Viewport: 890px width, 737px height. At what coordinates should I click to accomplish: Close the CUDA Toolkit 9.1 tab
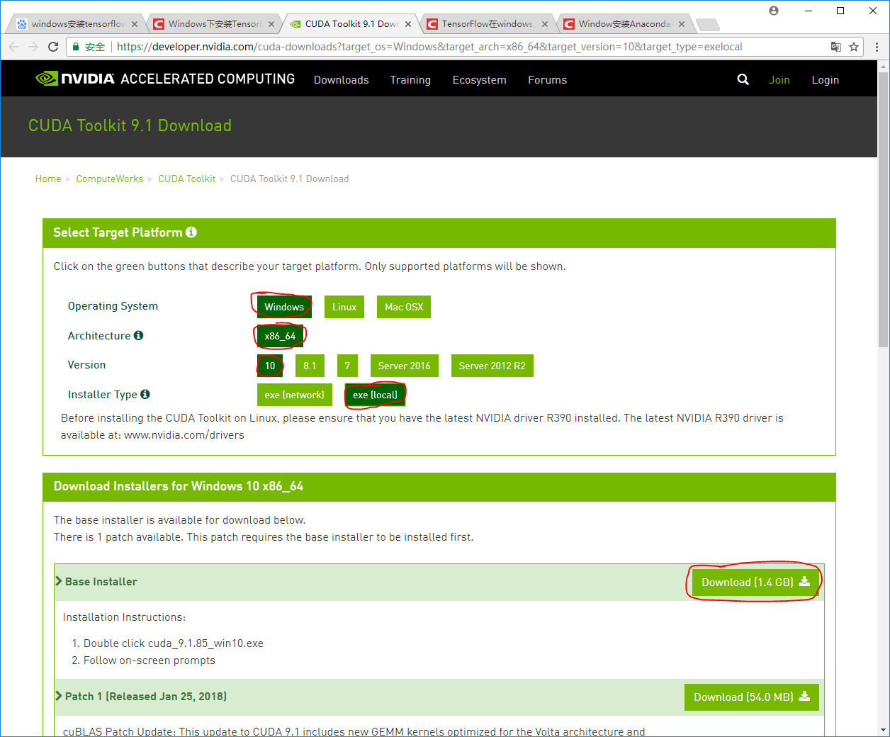[408, 24]
